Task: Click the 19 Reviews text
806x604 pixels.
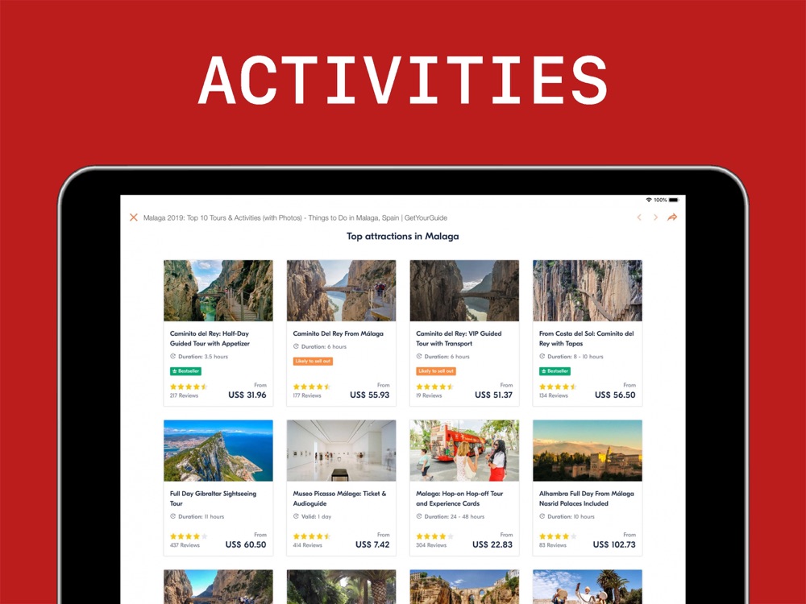Action: tap(429, 395)
